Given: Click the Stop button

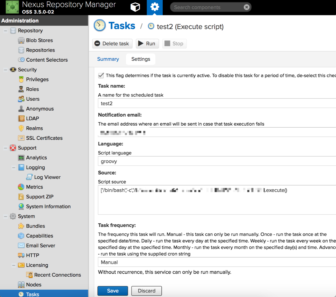Looking at the screenshot, I should (174, 44).
